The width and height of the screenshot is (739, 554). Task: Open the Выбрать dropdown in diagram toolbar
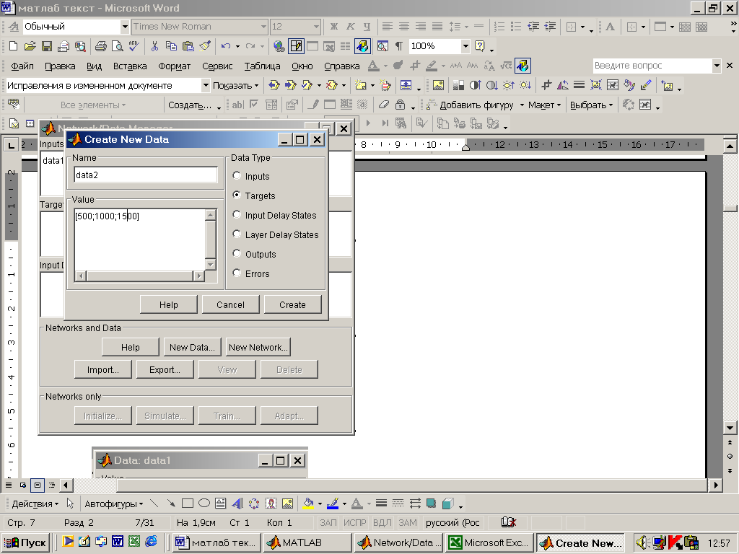[x=592, y=105]
